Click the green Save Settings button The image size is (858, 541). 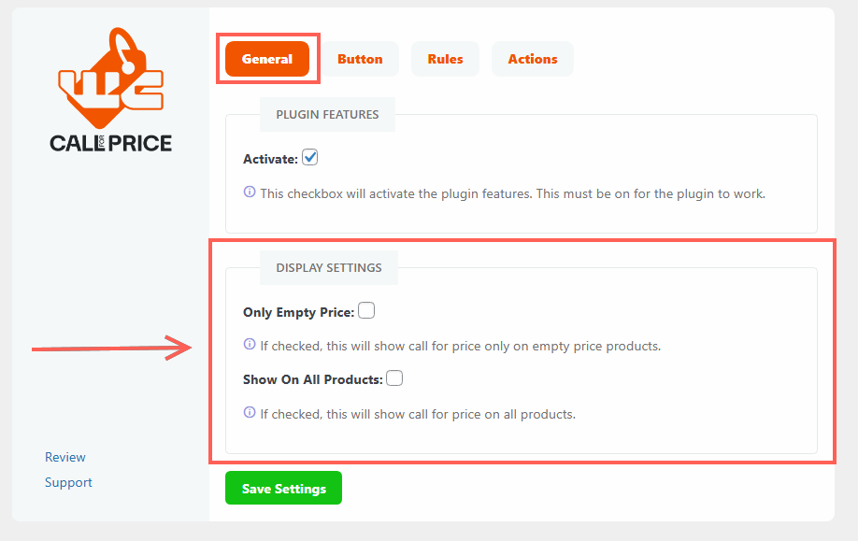[x=283, y=488]
